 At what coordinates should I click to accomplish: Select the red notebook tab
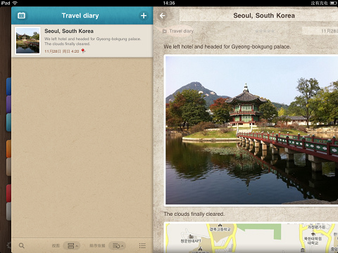8,193
